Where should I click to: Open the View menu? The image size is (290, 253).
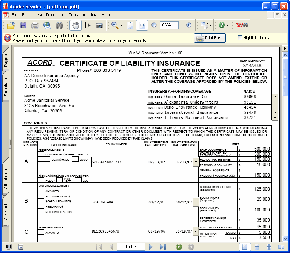pos(37,15)
